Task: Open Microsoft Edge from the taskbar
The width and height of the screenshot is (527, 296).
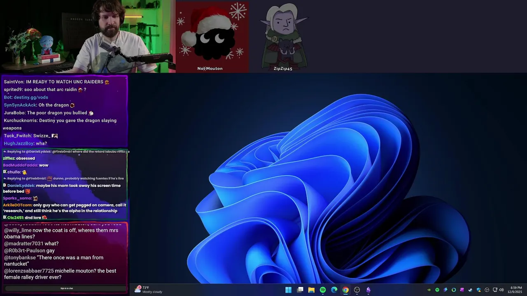Action: coord(334,290)
